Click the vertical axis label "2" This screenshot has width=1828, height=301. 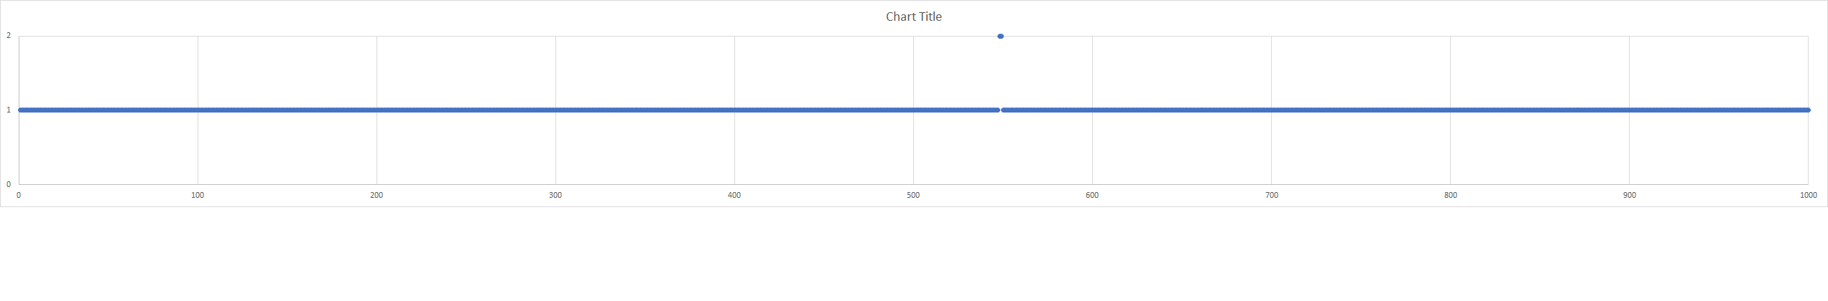tap(9, 36)
